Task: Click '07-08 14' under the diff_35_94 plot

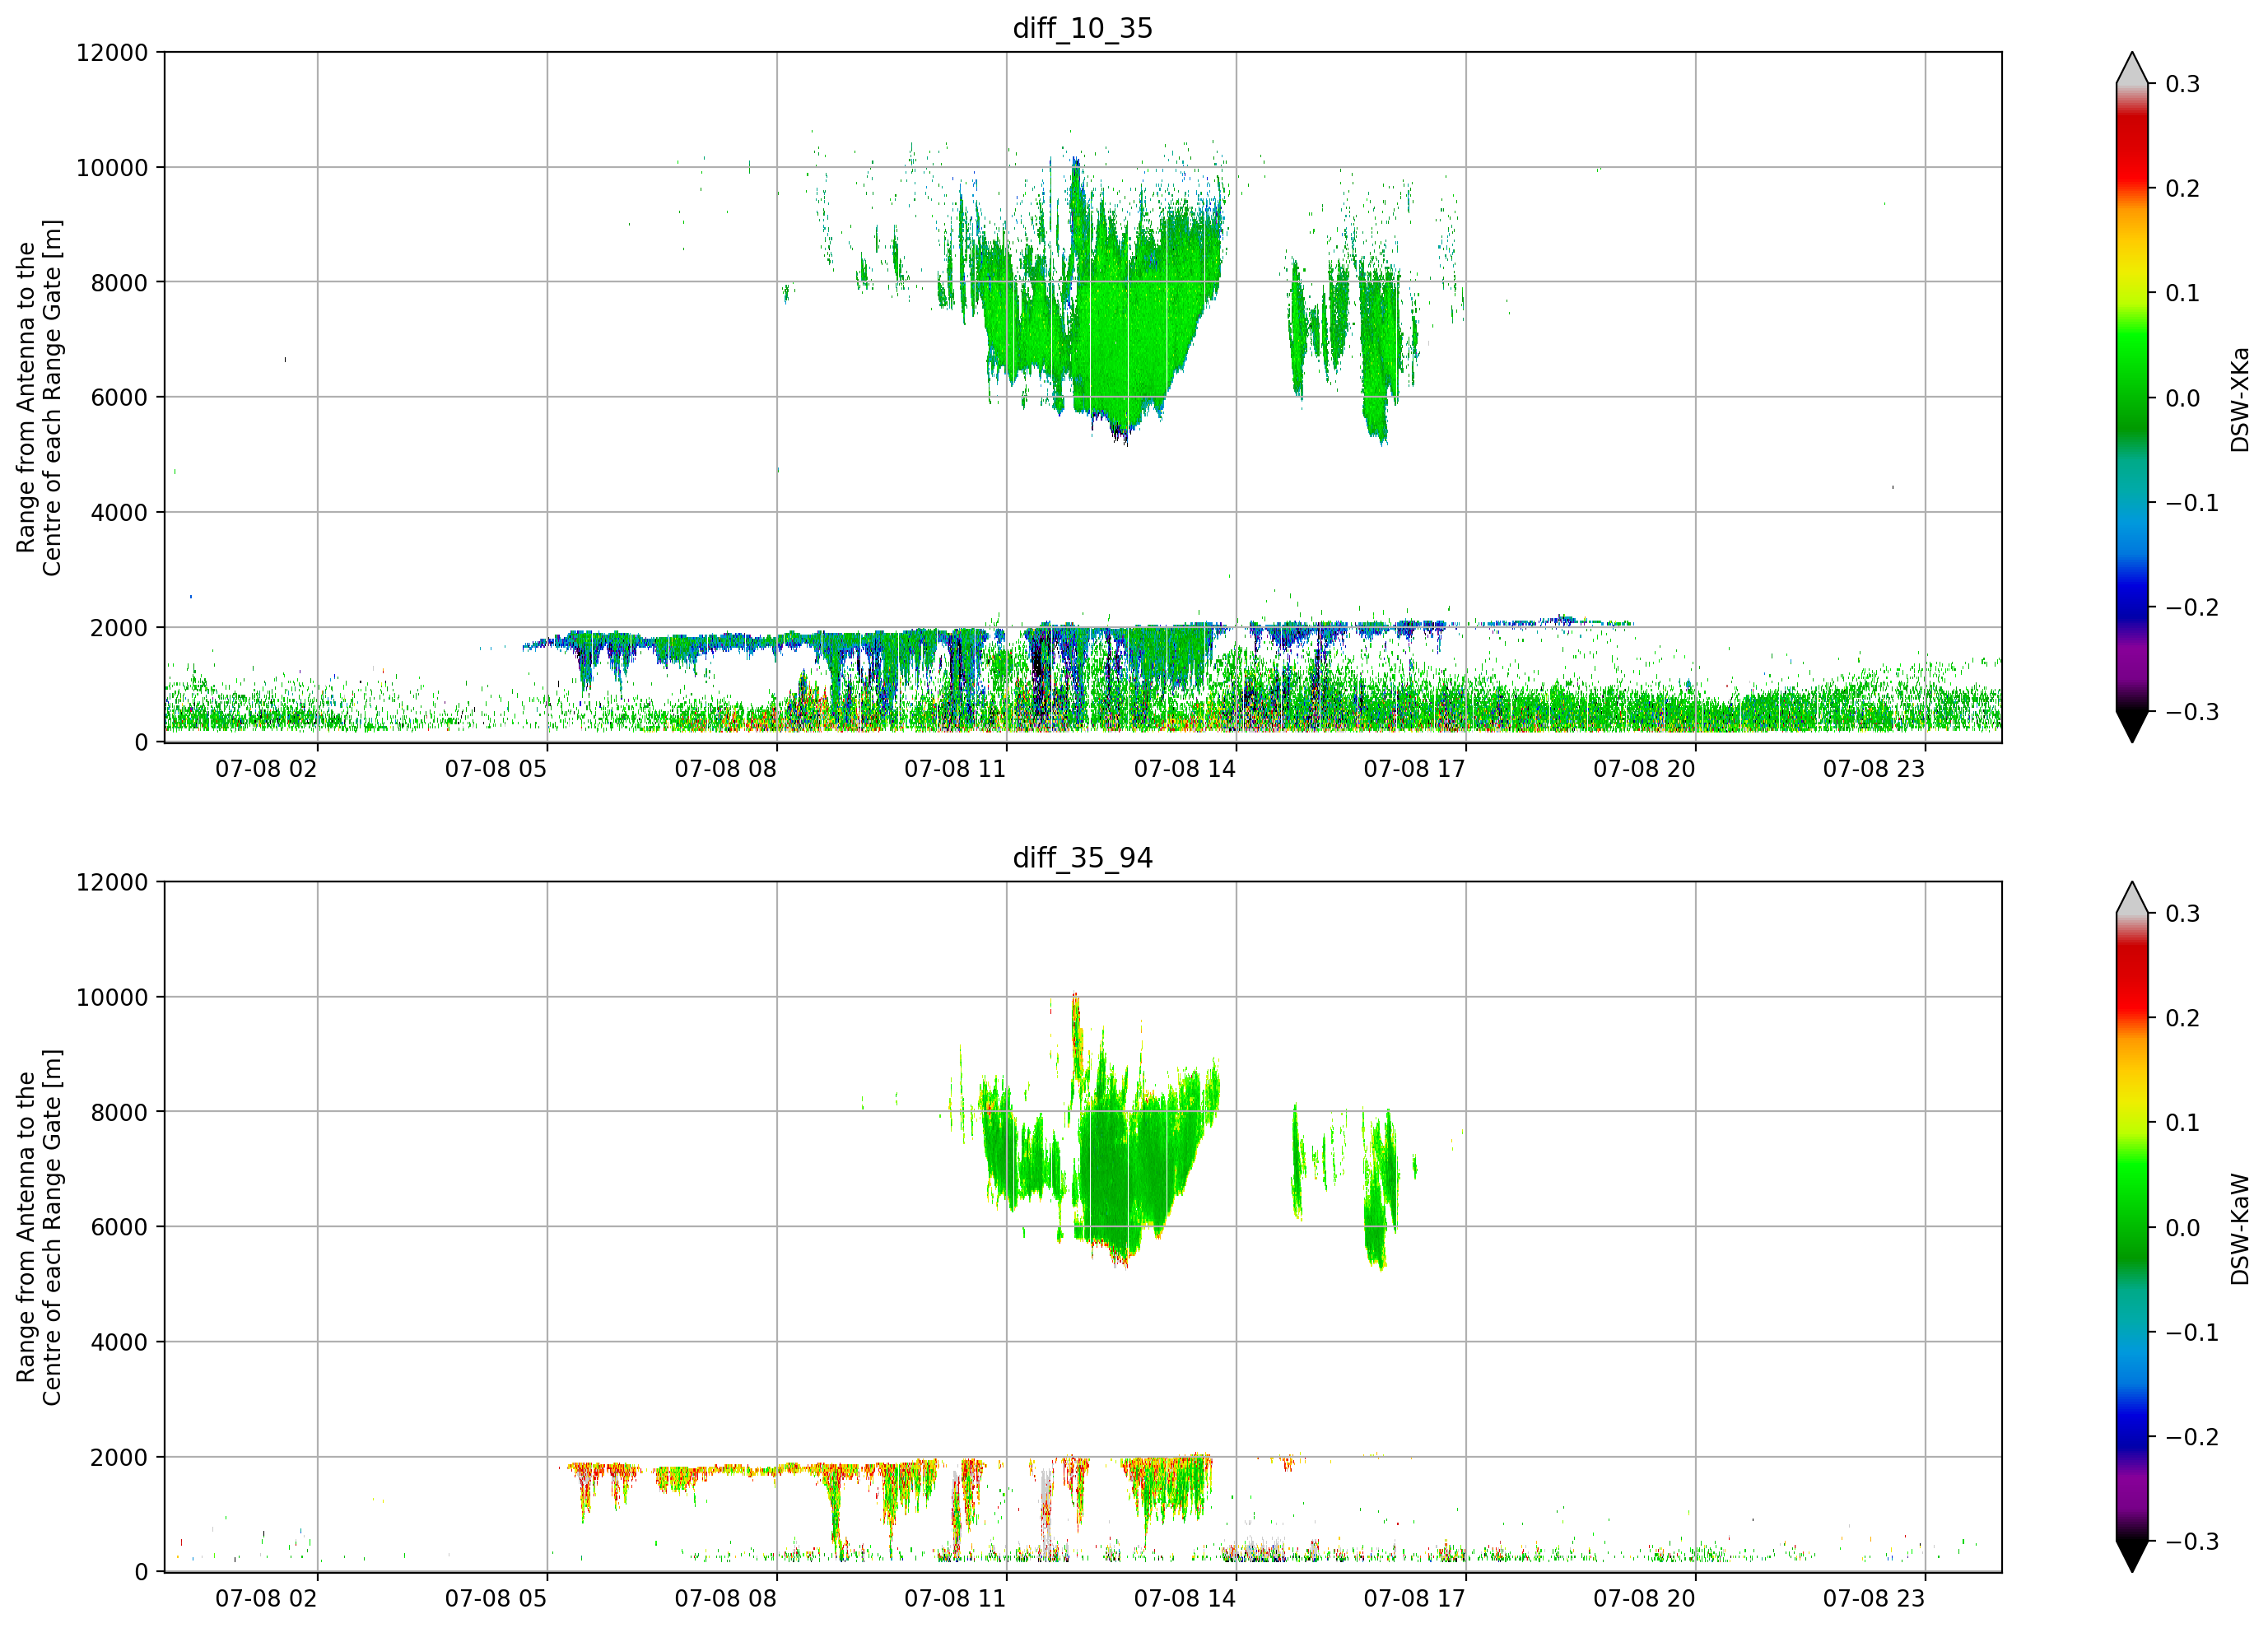Action: pyautogui.click(x=1185, y=1599)
